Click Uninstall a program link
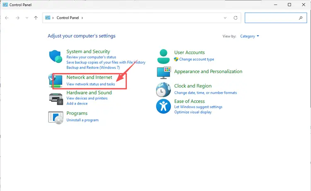Viewport: 311px width, 191px height. tap(83, 120)
